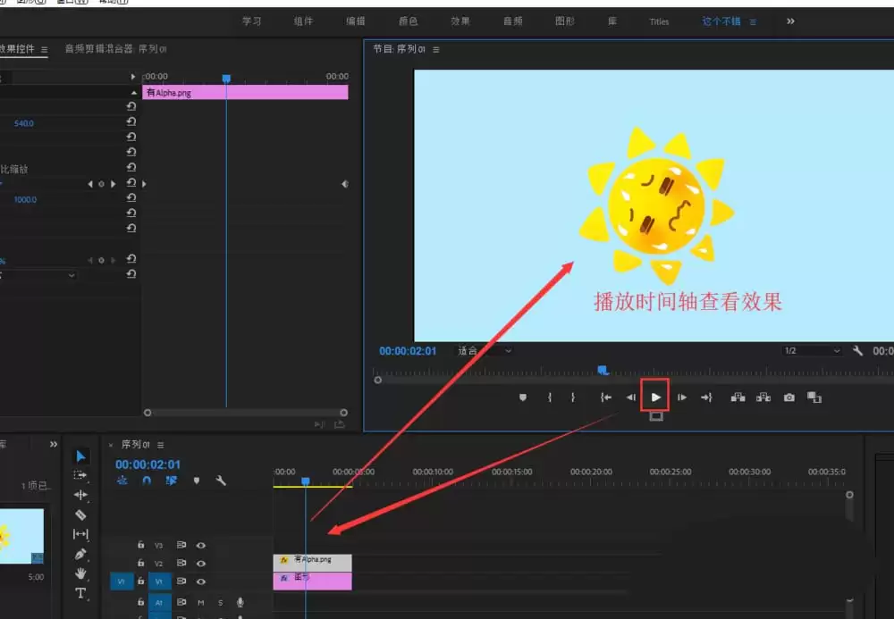Toggle Snap magnet in the timeline
The image size is (894, 619).
146,480
